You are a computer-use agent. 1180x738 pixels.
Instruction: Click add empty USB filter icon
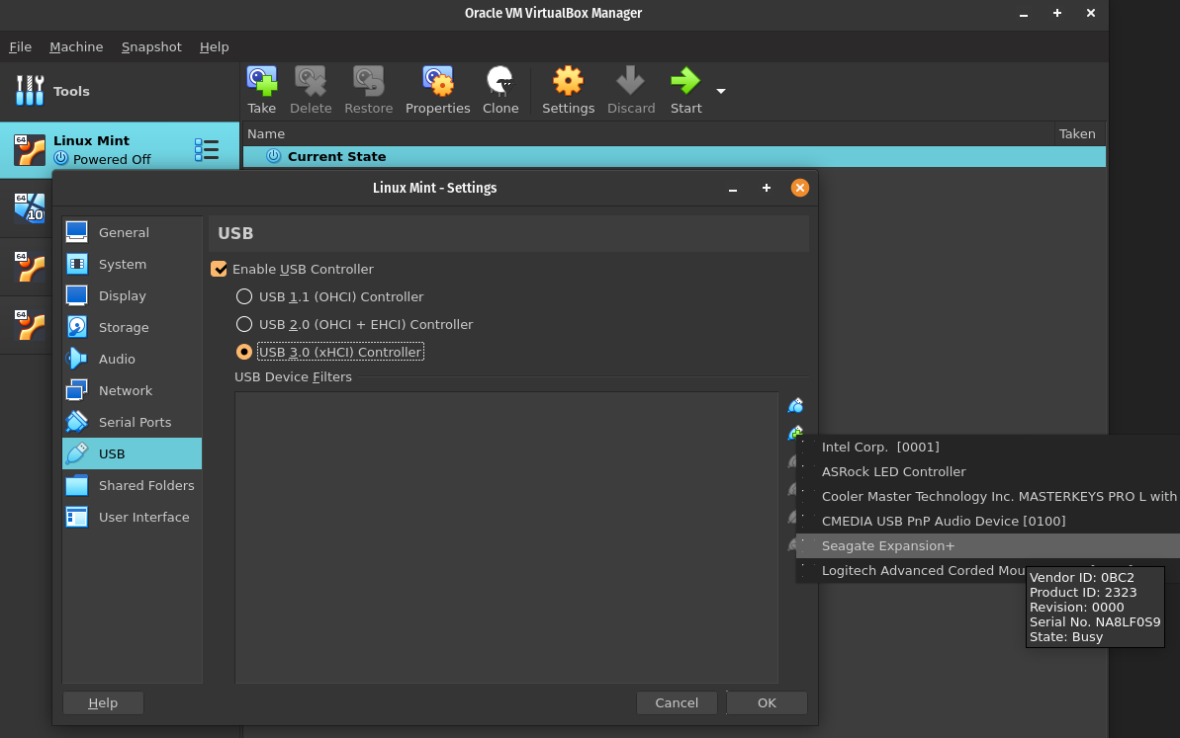pos(795,406)
